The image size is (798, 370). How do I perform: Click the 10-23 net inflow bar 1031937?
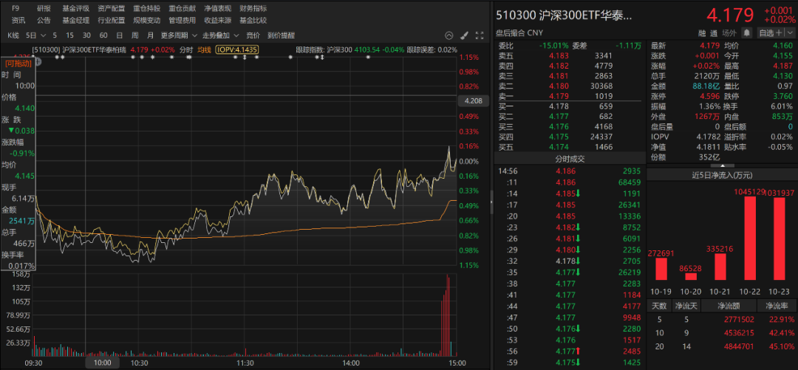780,239
